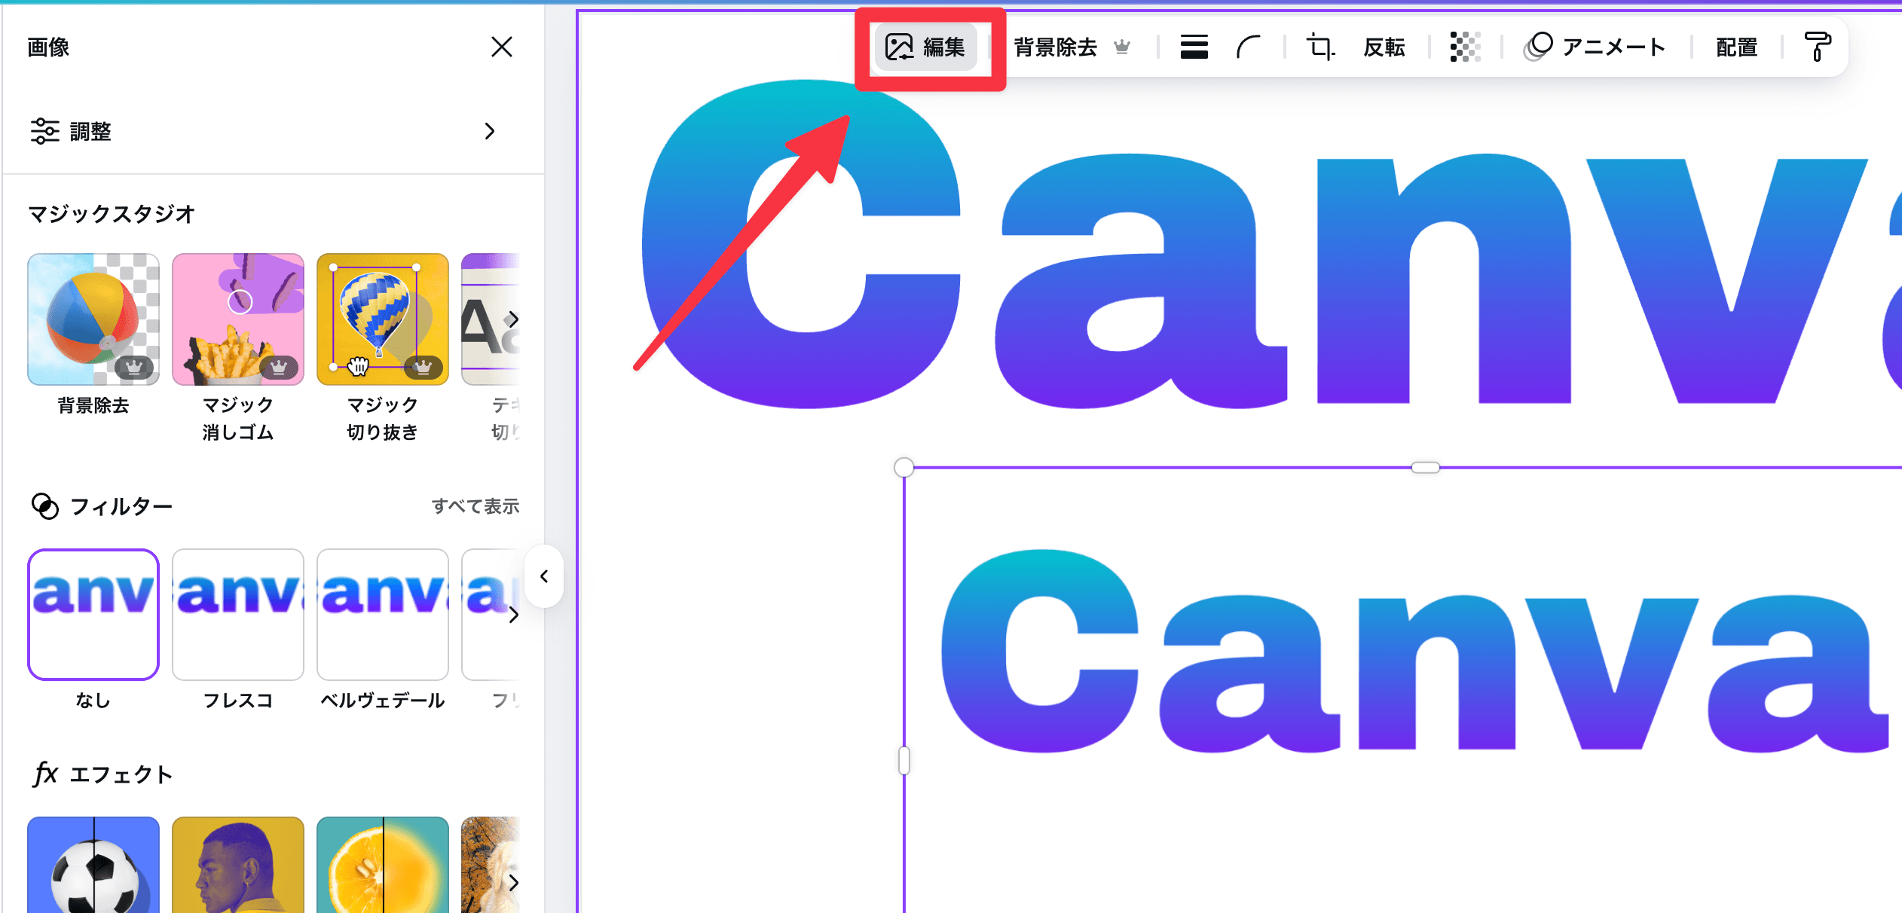1902x913 pixels.
Task: Close the 画像 side panel
Action: (x=502, y=47)
